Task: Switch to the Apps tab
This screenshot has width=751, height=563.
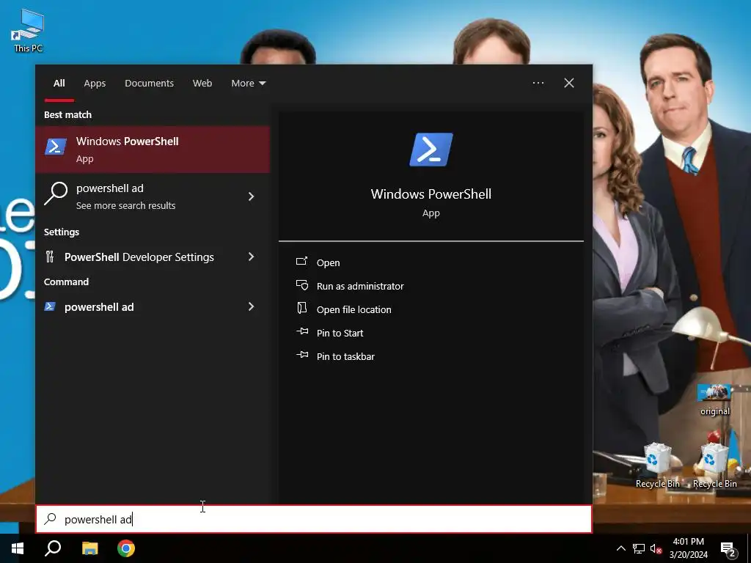Action: point(95,84)
